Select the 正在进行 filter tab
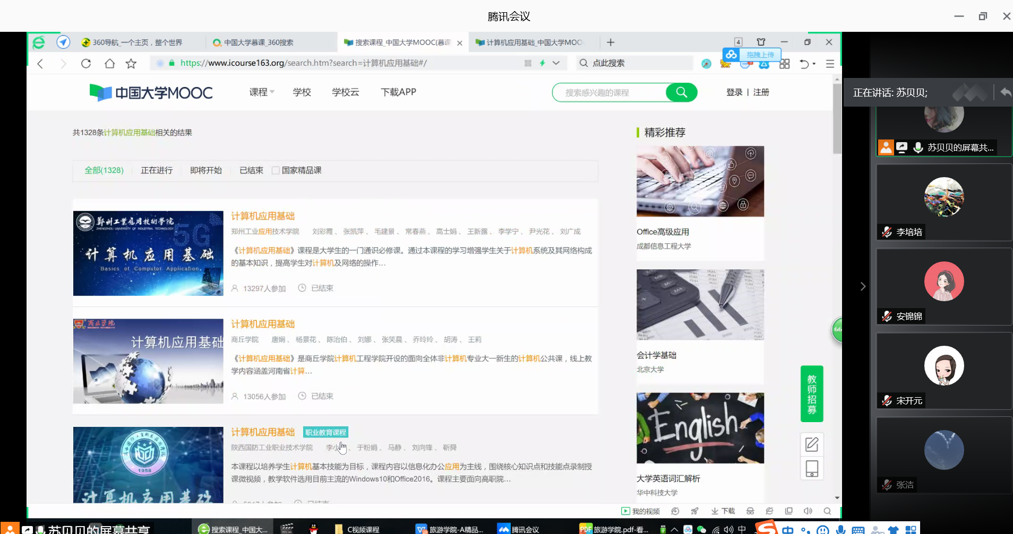Viewport: 1013px width, 534px height. [157, 170]
